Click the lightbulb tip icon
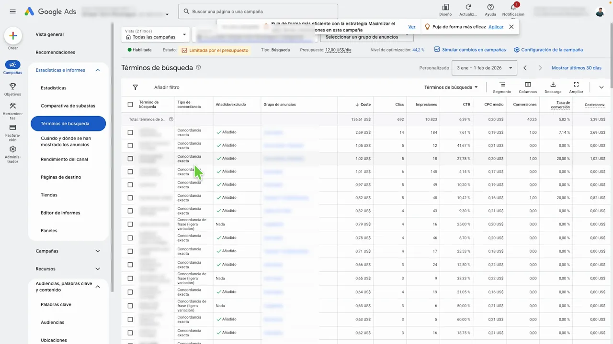 click(428, 27)
